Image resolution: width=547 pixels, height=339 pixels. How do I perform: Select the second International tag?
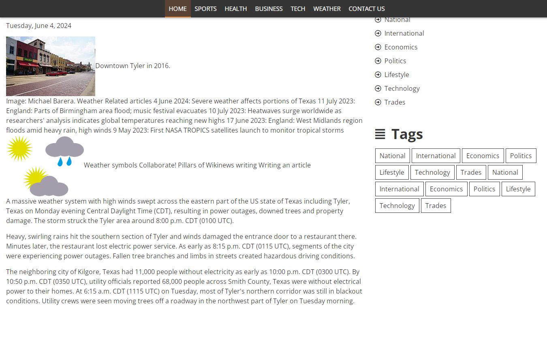400,189
